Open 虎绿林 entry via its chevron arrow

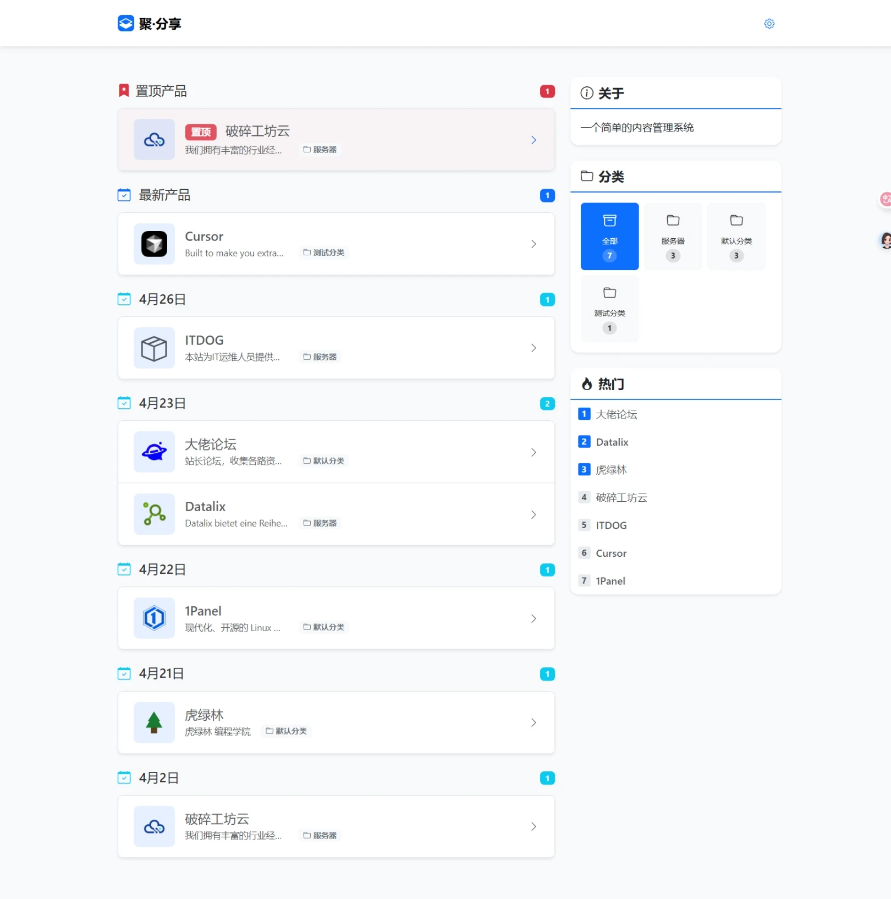click(533, 722)
